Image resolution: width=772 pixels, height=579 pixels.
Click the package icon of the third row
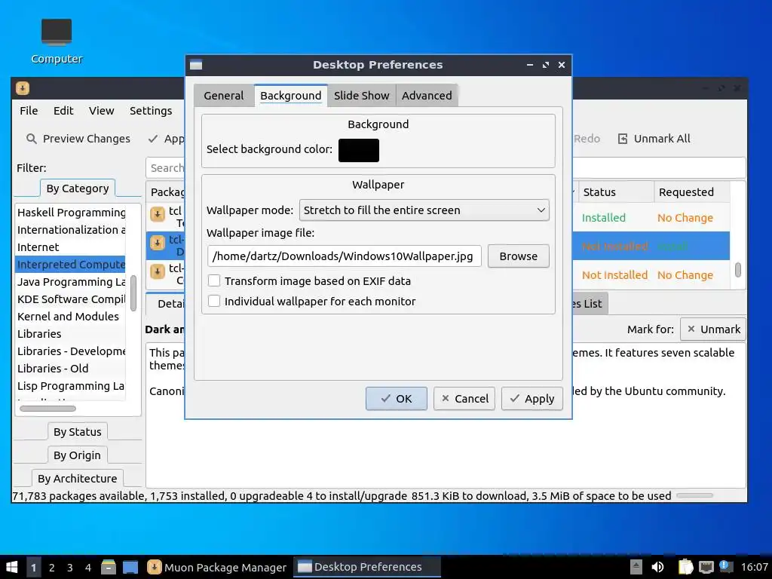tap(157, 271)
